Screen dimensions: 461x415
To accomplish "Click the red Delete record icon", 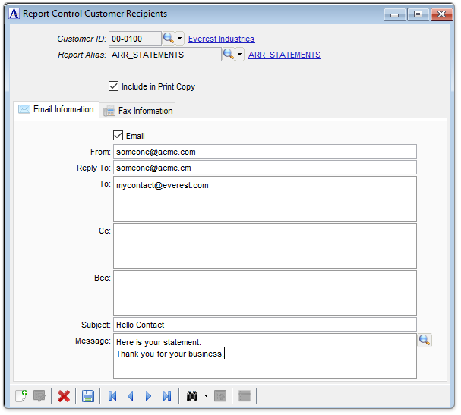I will coord(64,396).
